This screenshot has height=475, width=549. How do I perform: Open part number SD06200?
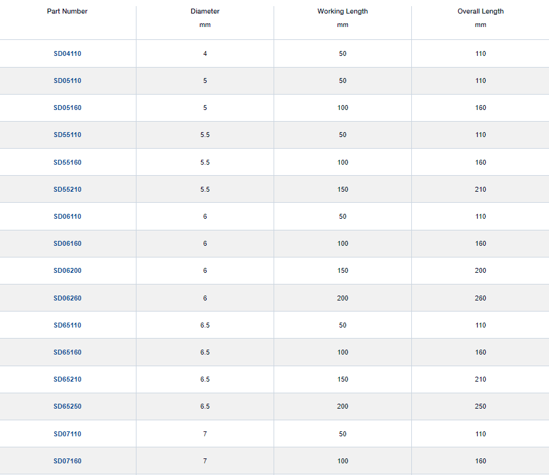point(67,270)
